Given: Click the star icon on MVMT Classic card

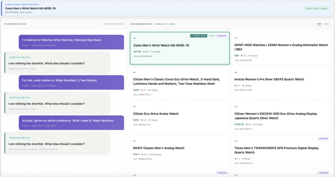Looking at the screenshot, I should point(142,155).
